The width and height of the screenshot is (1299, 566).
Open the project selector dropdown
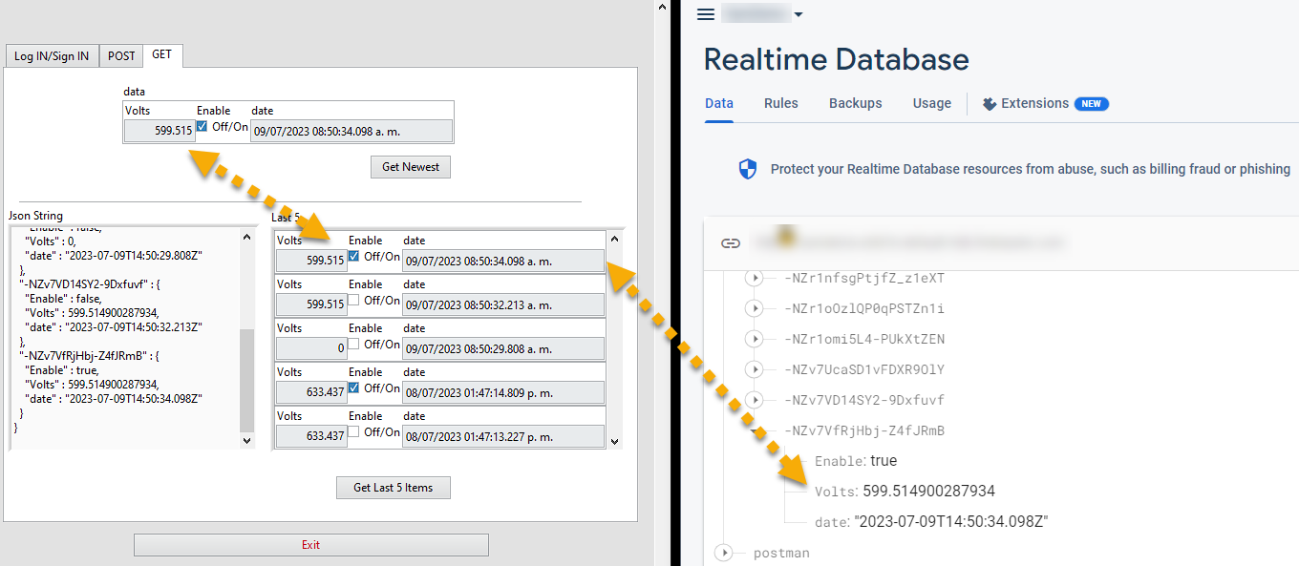click(x=798, y=14)
